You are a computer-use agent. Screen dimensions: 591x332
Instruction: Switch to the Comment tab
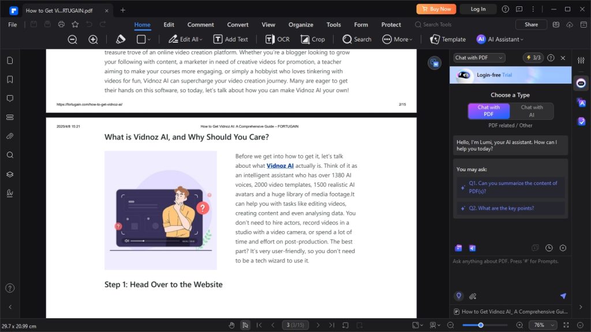click(200, 24)
